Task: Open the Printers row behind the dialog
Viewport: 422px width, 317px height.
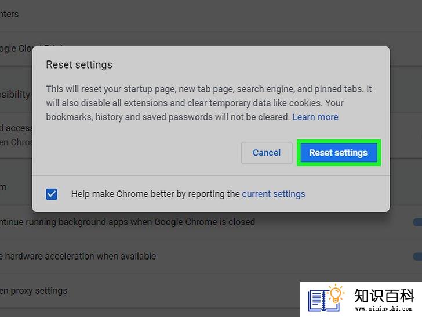Action: [x=9, y=14]
